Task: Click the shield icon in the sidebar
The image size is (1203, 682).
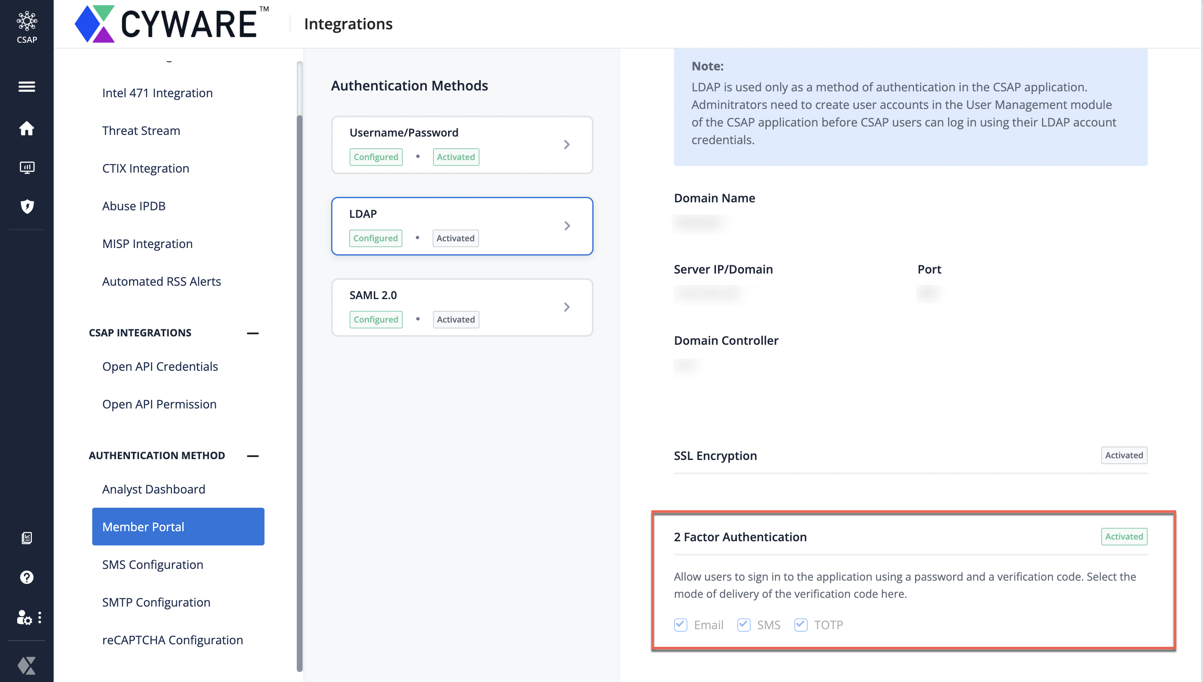Action: click(x=27, y=206)
